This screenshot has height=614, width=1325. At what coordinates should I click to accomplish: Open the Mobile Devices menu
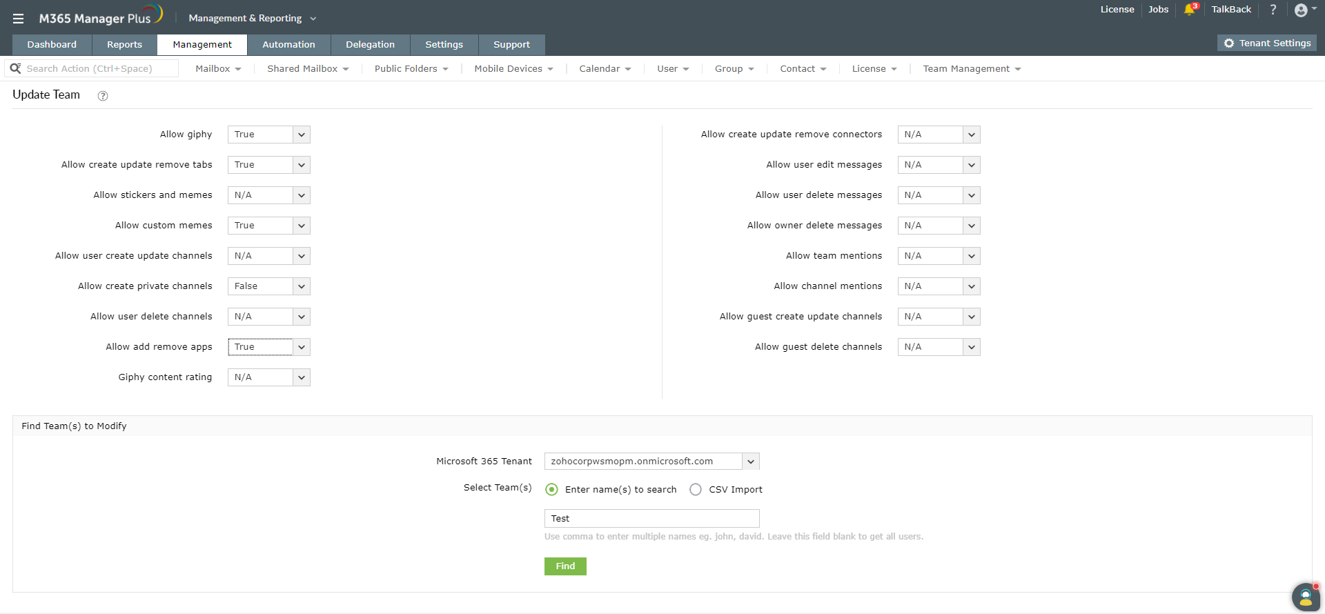(x=513, y=69)
